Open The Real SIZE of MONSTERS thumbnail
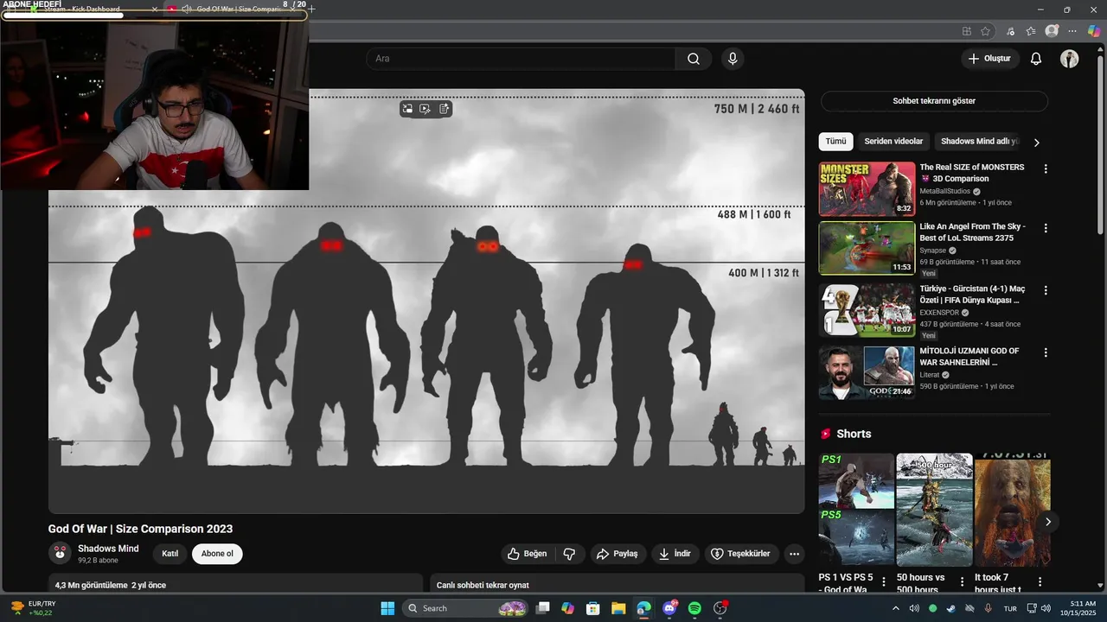This screenshot has height=622, width=1107. tap(867, 188)
